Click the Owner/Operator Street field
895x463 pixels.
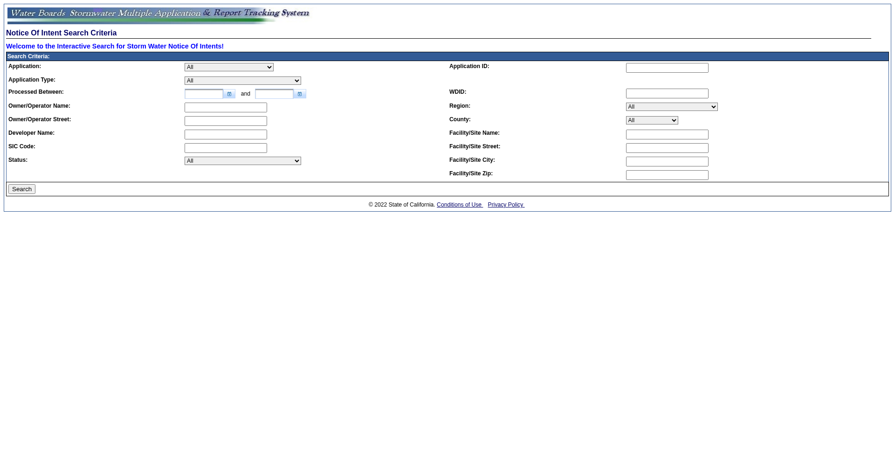point(226,121)
